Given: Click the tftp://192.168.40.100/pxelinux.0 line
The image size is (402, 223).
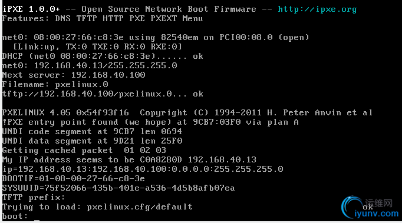Looking at the screenshot, I should click(103, 94).
